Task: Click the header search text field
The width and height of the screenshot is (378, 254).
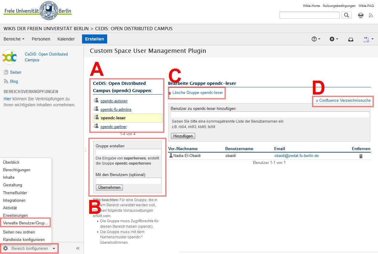Action: click(310, 15)
